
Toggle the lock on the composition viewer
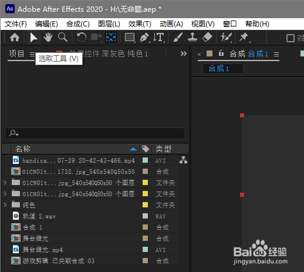click(x=221, y=53)
